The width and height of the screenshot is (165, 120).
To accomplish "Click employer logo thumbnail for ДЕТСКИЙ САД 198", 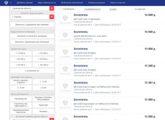I will 65,53.
